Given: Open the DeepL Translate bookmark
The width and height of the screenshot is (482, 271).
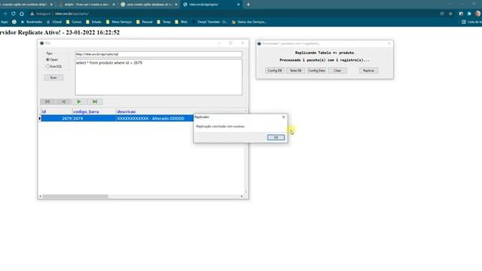Looking at the screenshot, I should tap(209, 22).
